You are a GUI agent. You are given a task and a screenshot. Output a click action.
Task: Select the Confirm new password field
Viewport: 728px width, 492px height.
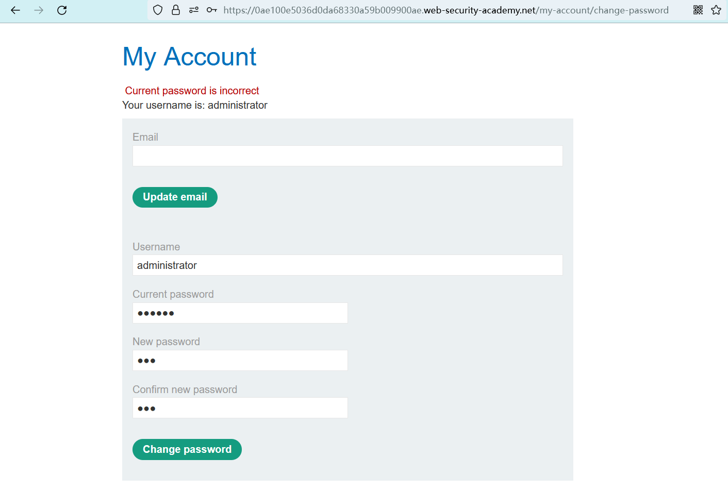click(240, 408)
